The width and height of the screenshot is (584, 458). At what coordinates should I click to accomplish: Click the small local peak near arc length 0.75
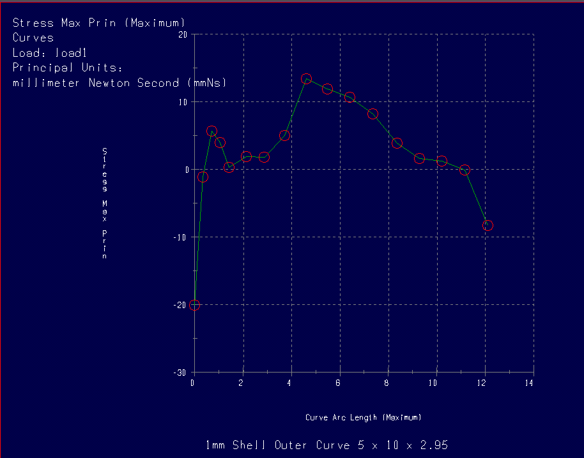click(x=211, y=131)
